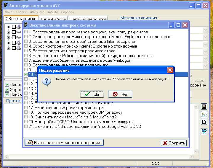The height and width of the screenshot is (168, 213).
Task: Check item 21 Google Public DNS
Action: click(26, 126)
